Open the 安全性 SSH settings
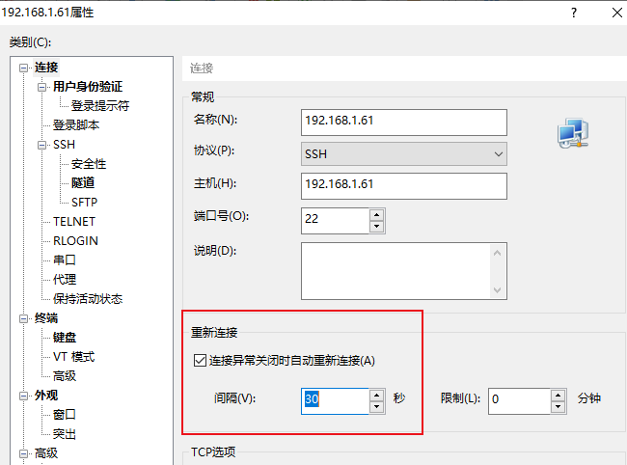This screenshot has width=627, height=465. pos(89,164)
